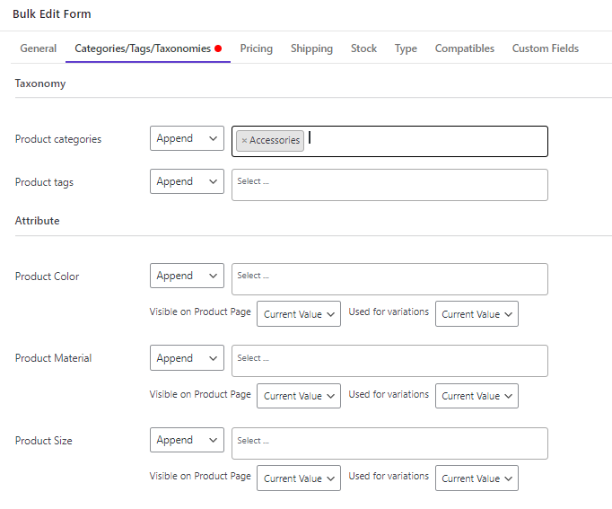
Task: Expand Product Size Used for variations dropdown
Action: pos(476,478)
